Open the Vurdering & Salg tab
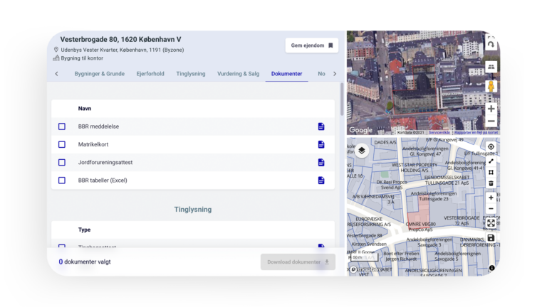547x307 pixels. tap(238, 74)
